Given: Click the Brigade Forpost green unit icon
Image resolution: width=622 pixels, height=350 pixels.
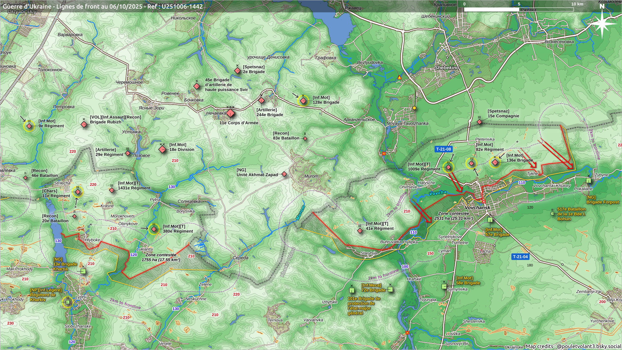Looking at the screenshot, I should (589, 181).
